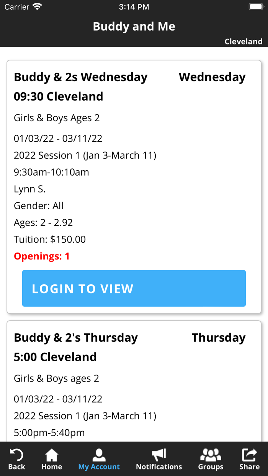Tap the Cleveland location label
The height and width of the screenshot is (476, 268).
point(243,41)
